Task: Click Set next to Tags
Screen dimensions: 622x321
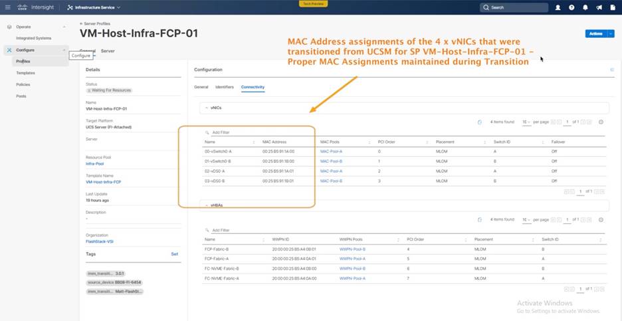Action: [175, 254]
